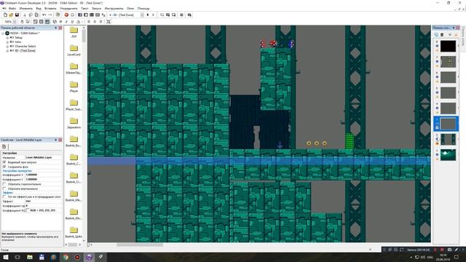This screenshot has width=466, height=262.
Task: Open the Separators library folder
Action: pyautogui.click(x=74, y=123)
